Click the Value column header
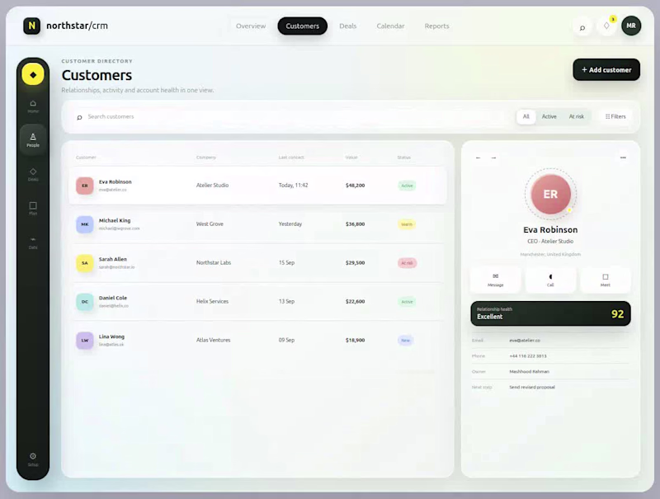 point(351,158)
